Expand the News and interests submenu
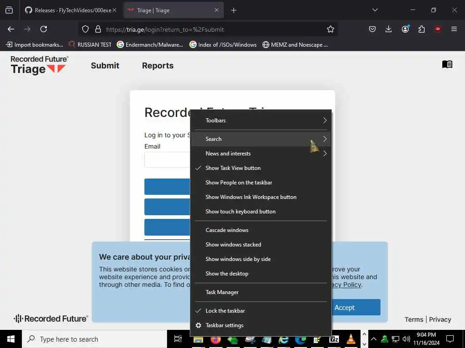 [261, 153]
